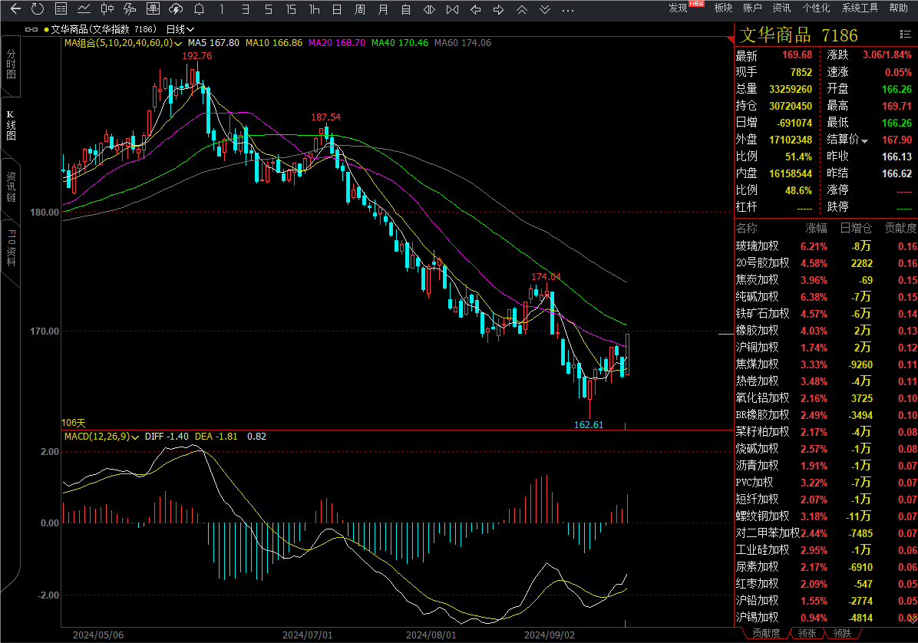Viewport: 918px width, 643px height.
Task: Expand the 结算价 dropdown arrow
Action: (x=865, y=140)
